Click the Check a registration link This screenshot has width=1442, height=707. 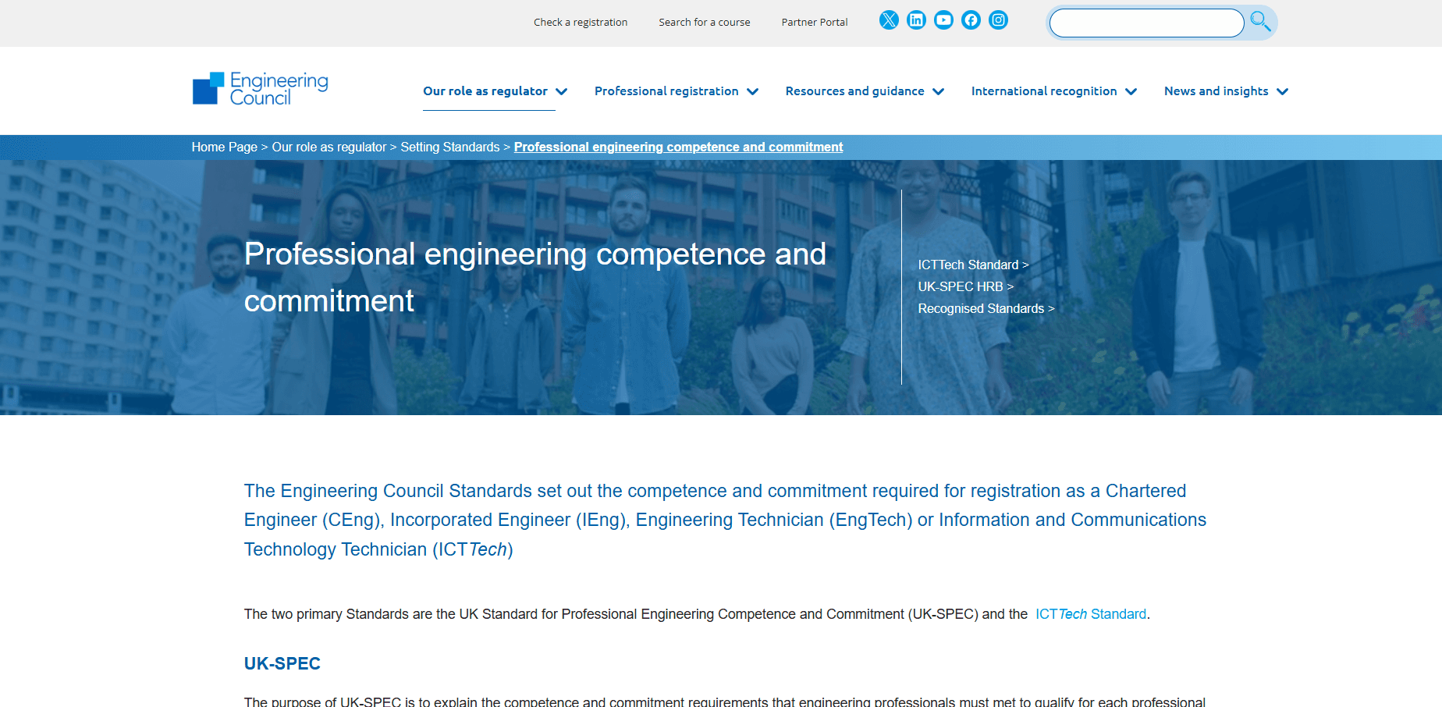pyautogui.click(x=581, y=22)
